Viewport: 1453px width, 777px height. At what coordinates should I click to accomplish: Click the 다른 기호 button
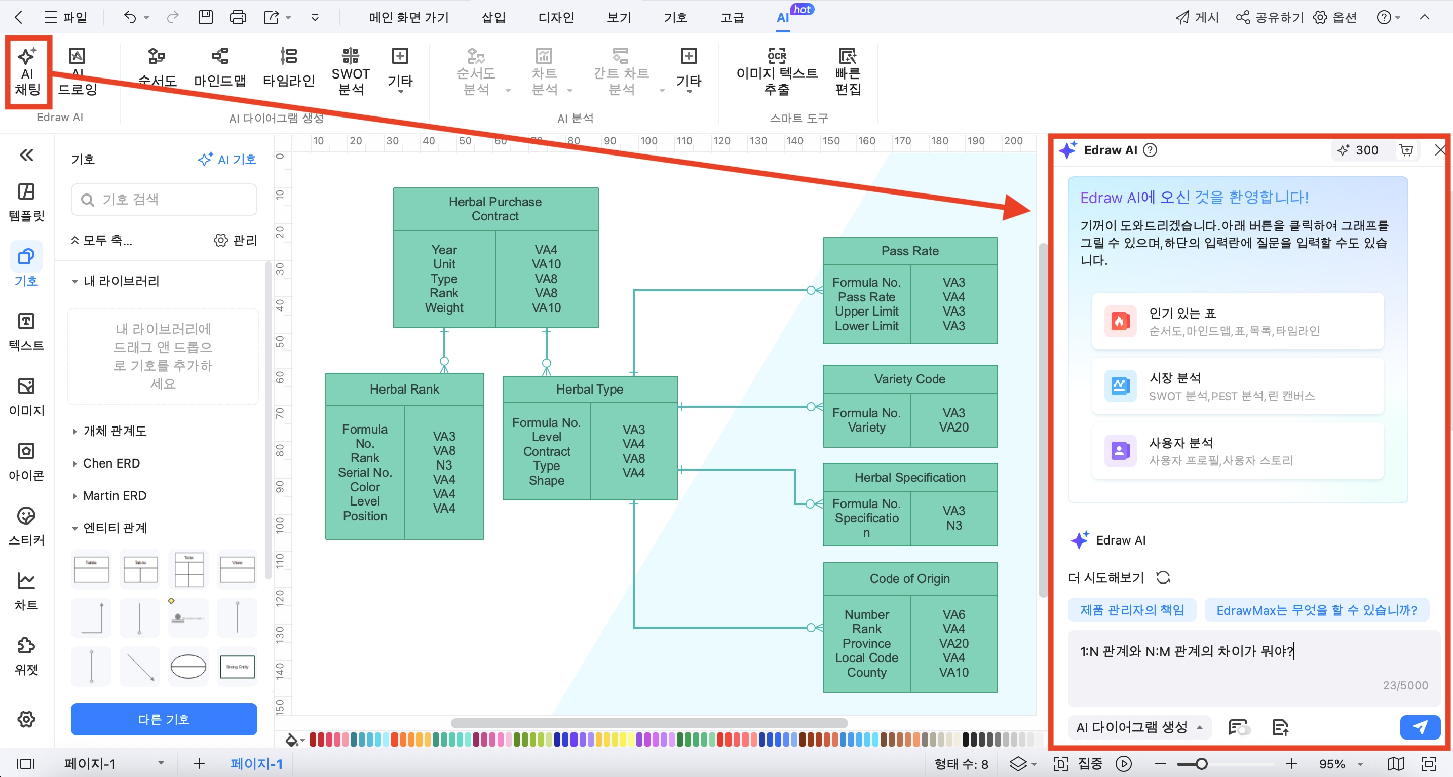(164, 719)
